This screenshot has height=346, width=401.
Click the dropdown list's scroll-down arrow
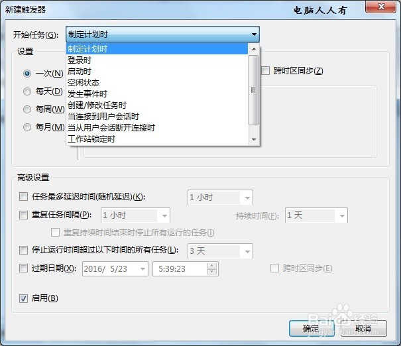[x=254, y=139]
